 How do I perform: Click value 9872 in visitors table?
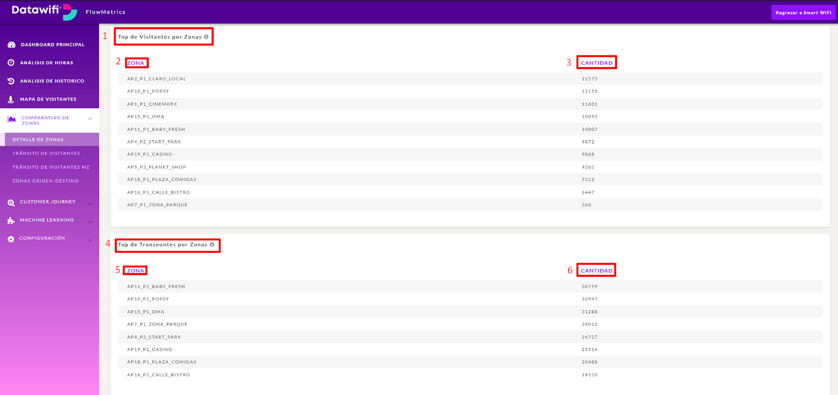click(588, 142)
